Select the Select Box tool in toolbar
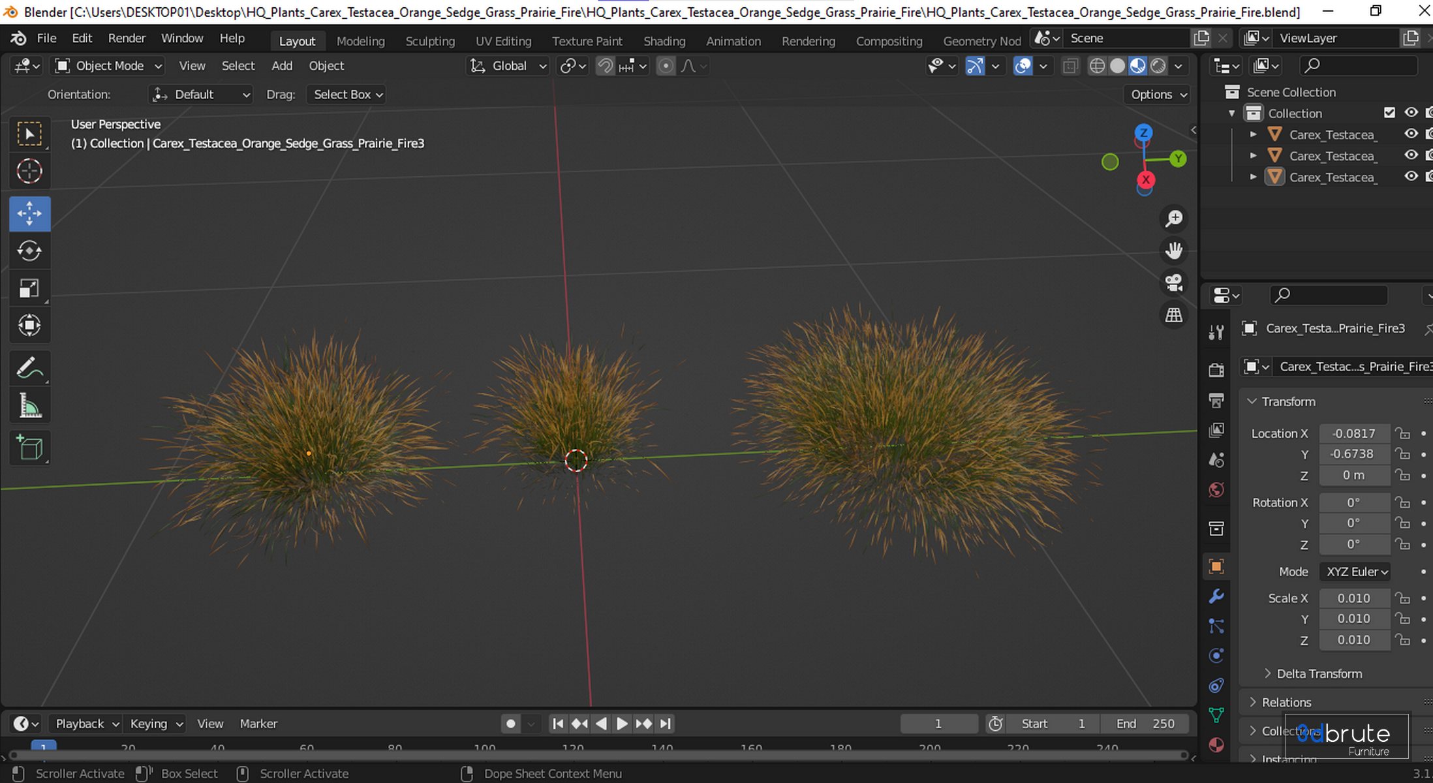Image resolution: width=1433 pixels, height=783 pixels. click(29, 134)
